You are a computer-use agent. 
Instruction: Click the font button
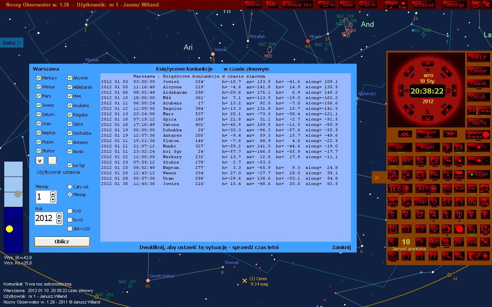coord(472,242)
